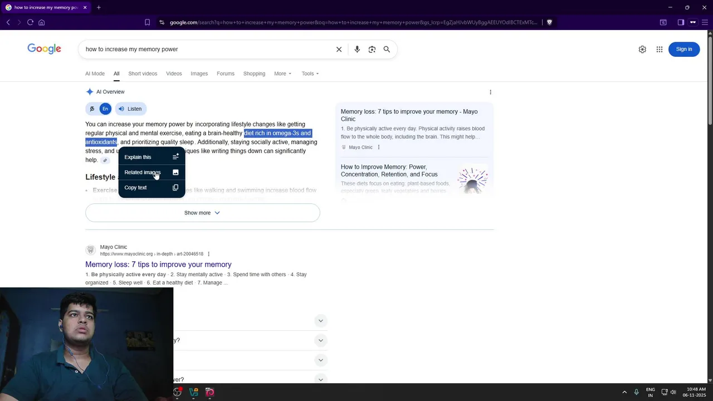
Task: Select the 'how to increase my memory' browser tab
Action: coord(46,7)
